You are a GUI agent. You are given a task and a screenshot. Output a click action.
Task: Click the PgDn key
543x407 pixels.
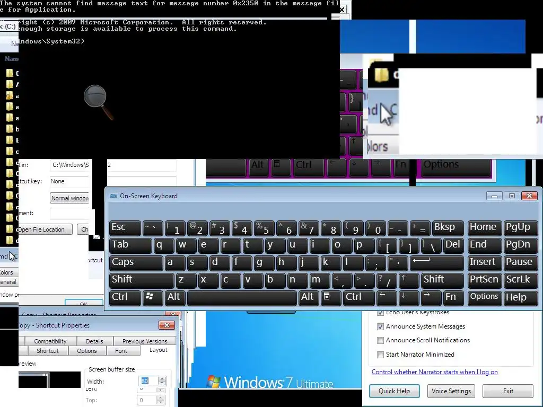[x=521, y=245]
